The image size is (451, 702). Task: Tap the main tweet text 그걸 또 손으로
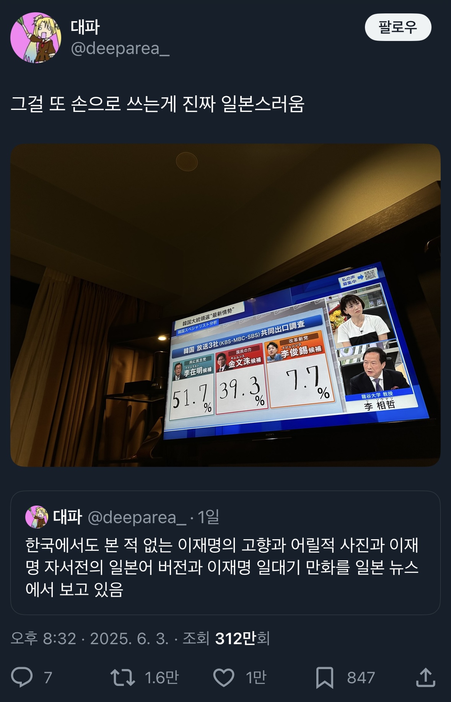[x=157, y=104]
